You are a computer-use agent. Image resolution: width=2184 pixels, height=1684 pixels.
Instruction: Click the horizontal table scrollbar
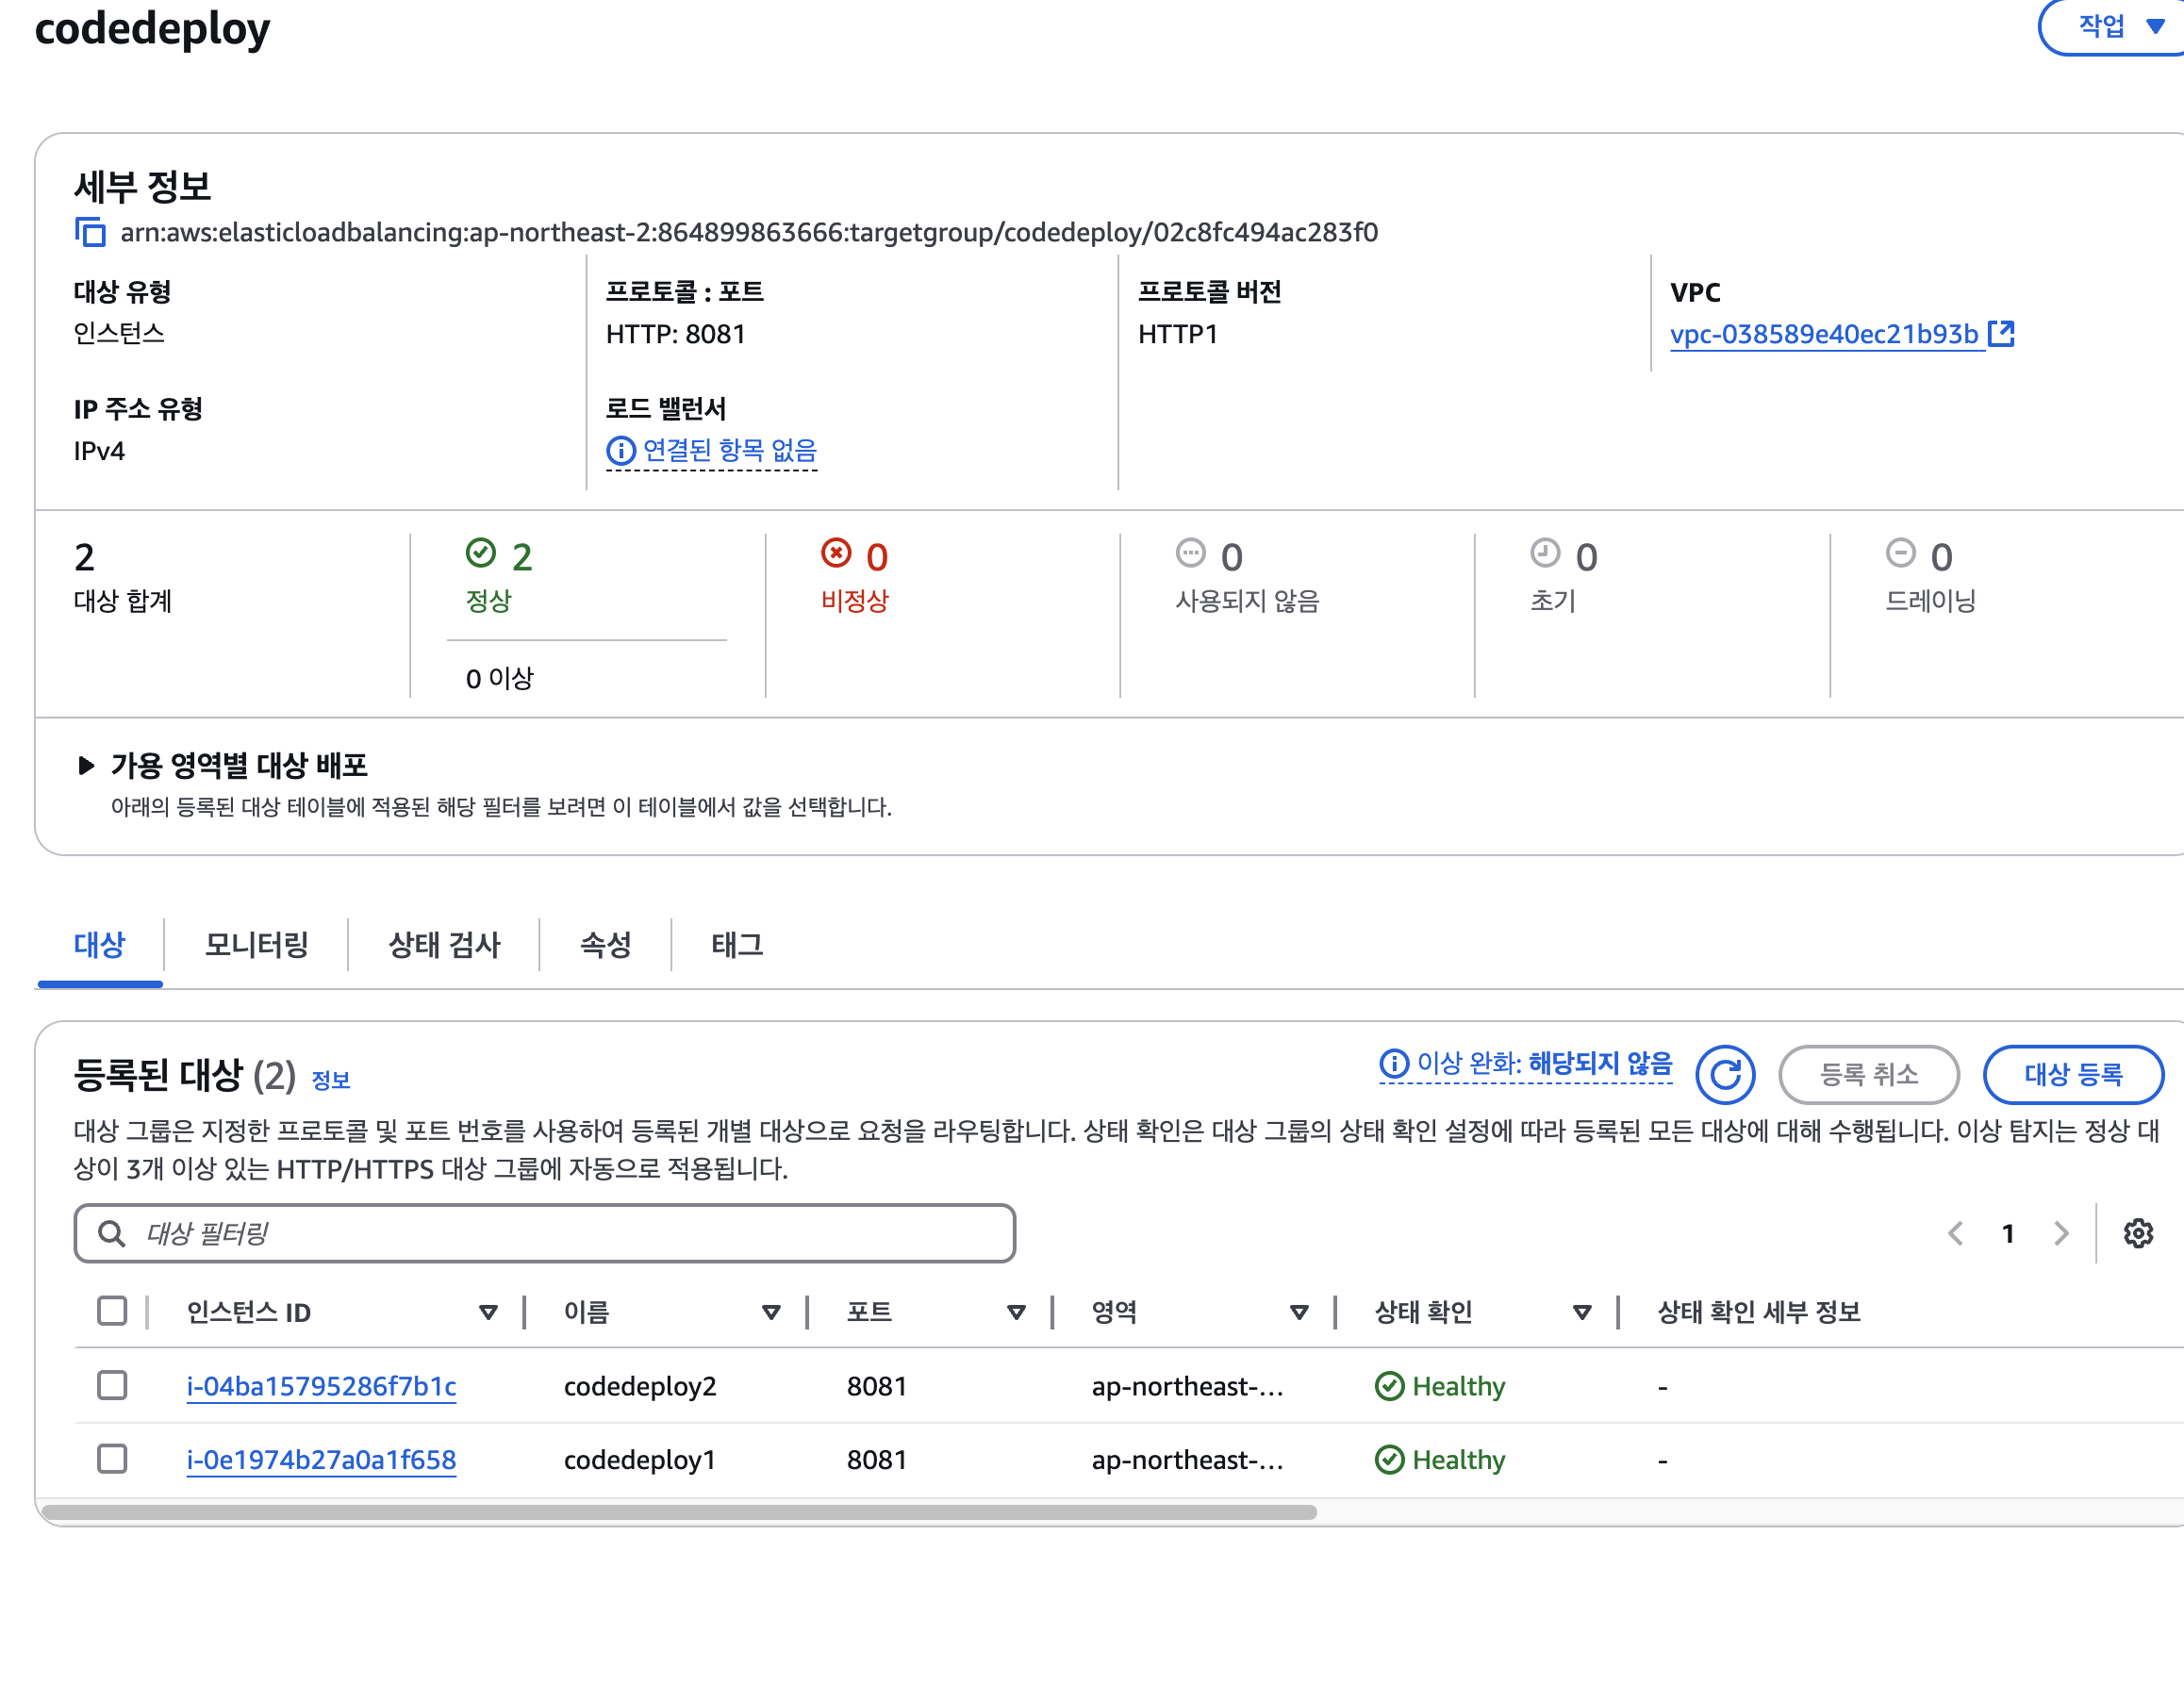(680, 1512)
